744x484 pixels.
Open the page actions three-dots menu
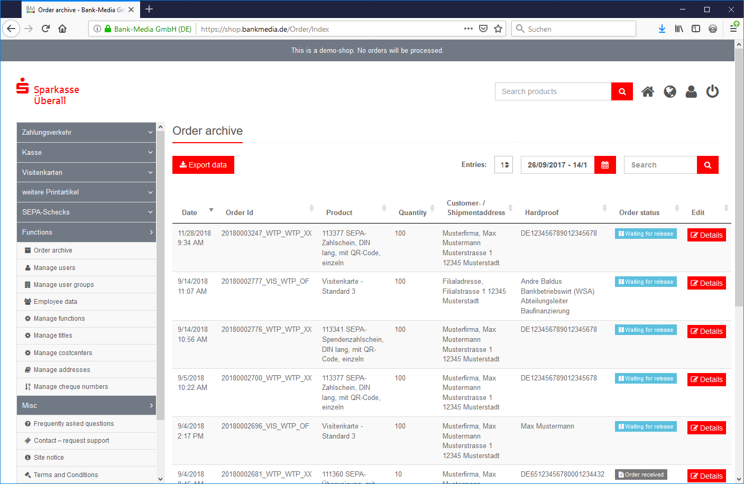tap(469, 29)
